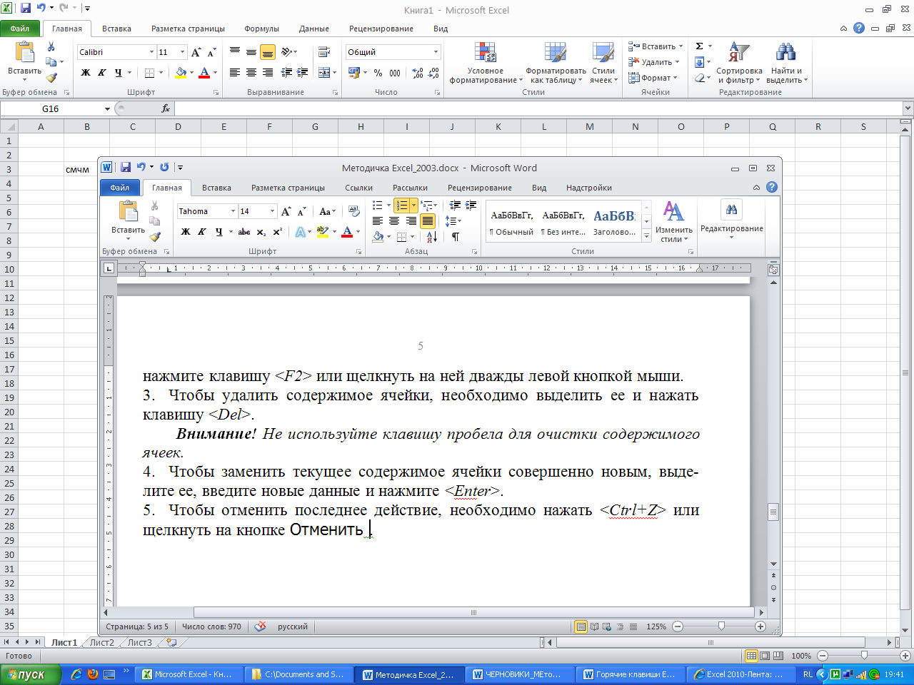Click Word's Paste clipboard icon
The height and width of the screenshot is (685, 914).
129,213
